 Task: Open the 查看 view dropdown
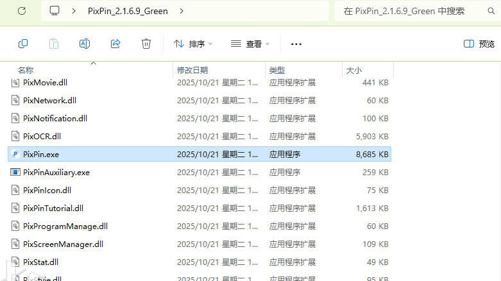coord(250,44)
